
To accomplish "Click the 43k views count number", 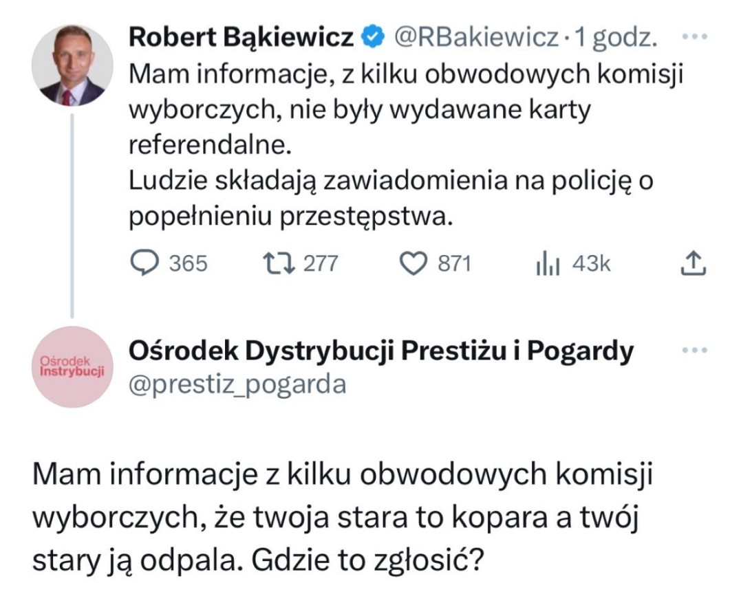I will click(x=591, y=264).
